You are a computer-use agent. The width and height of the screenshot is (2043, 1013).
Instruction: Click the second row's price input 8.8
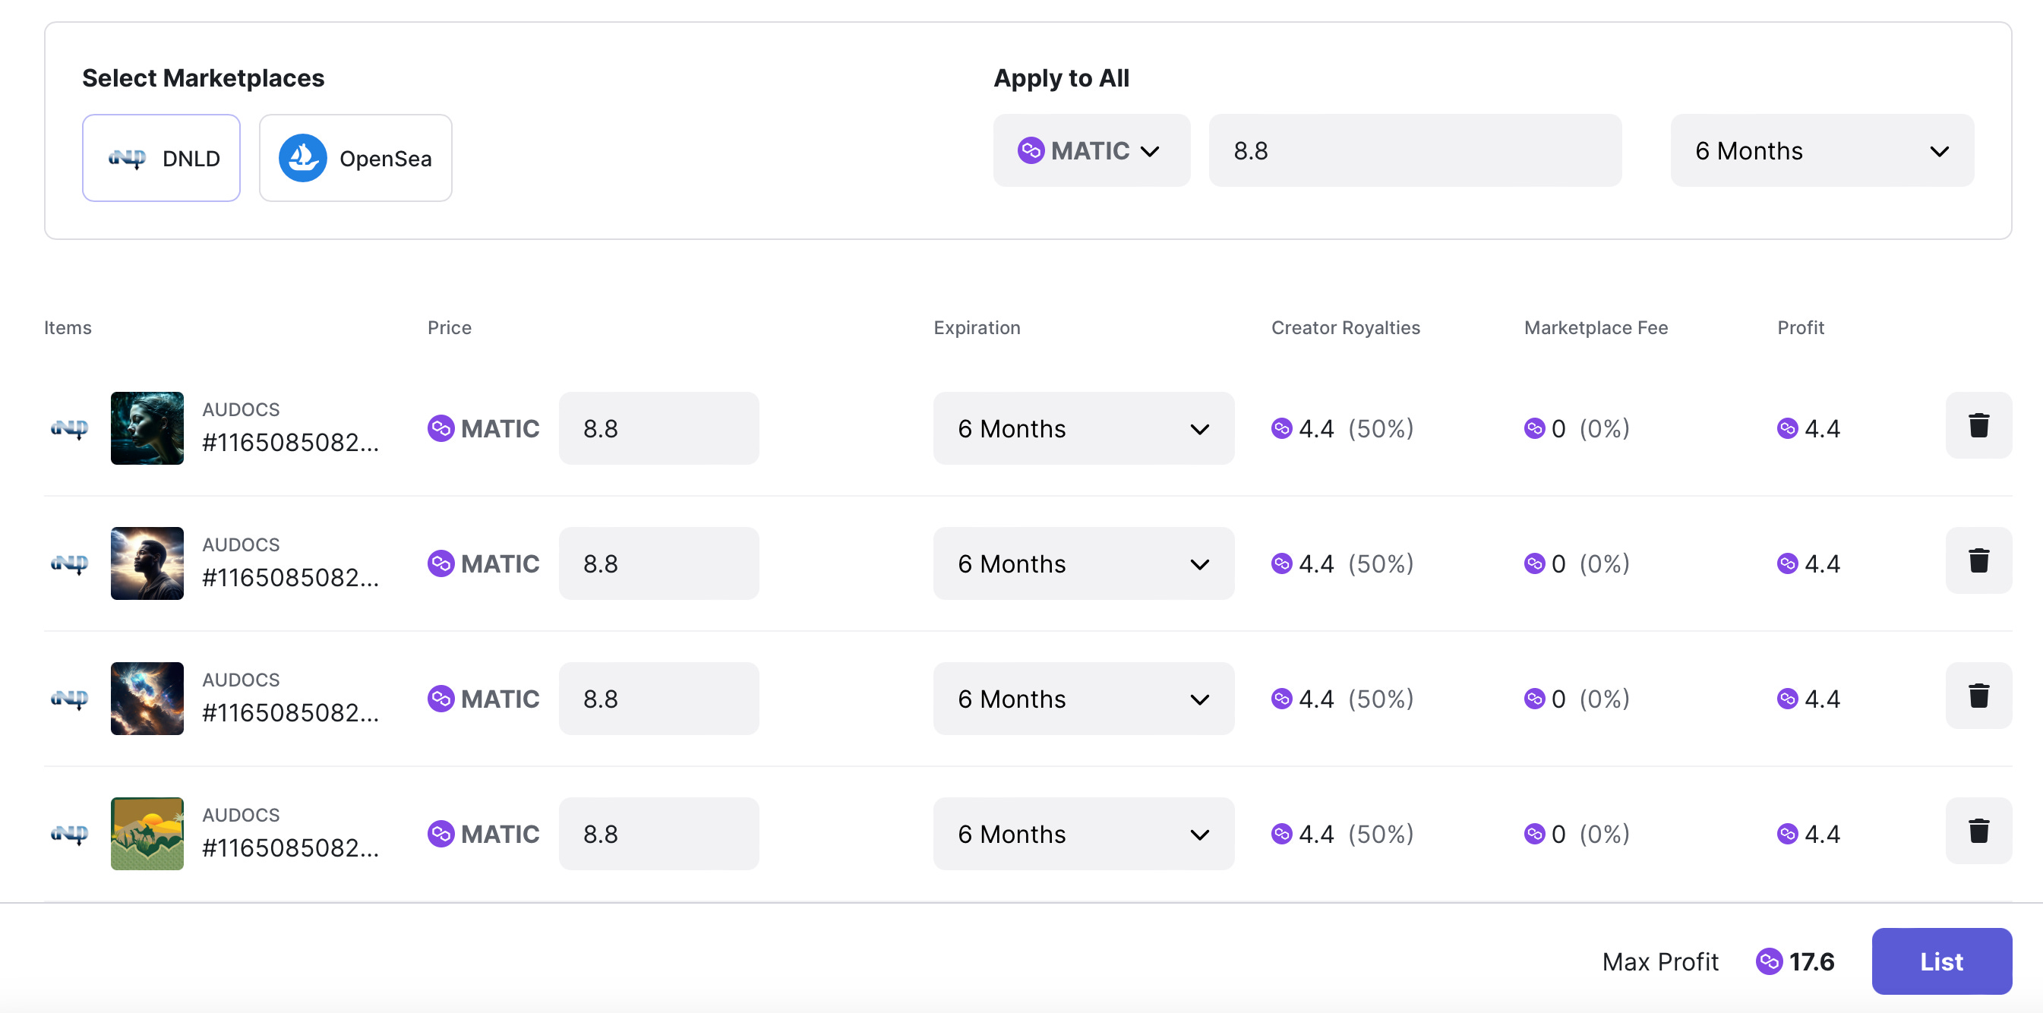pos(658,564)
